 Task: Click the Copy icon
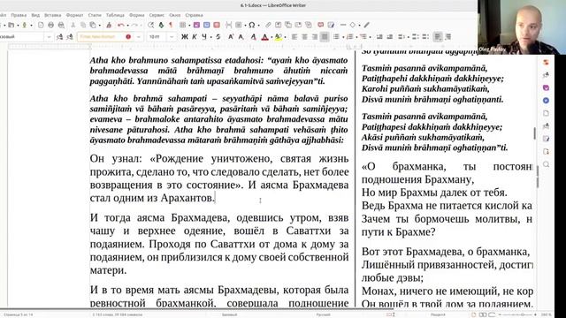(x=83, y=25)
